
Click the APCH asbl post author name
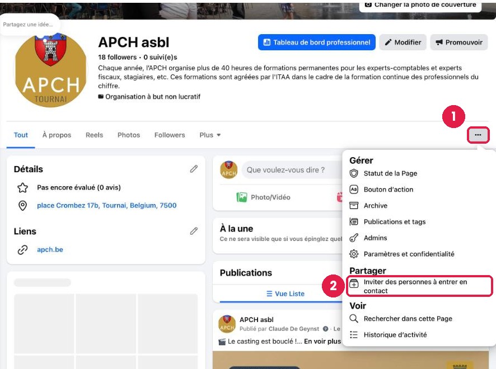pyautogui.click(x=256, y=320)
